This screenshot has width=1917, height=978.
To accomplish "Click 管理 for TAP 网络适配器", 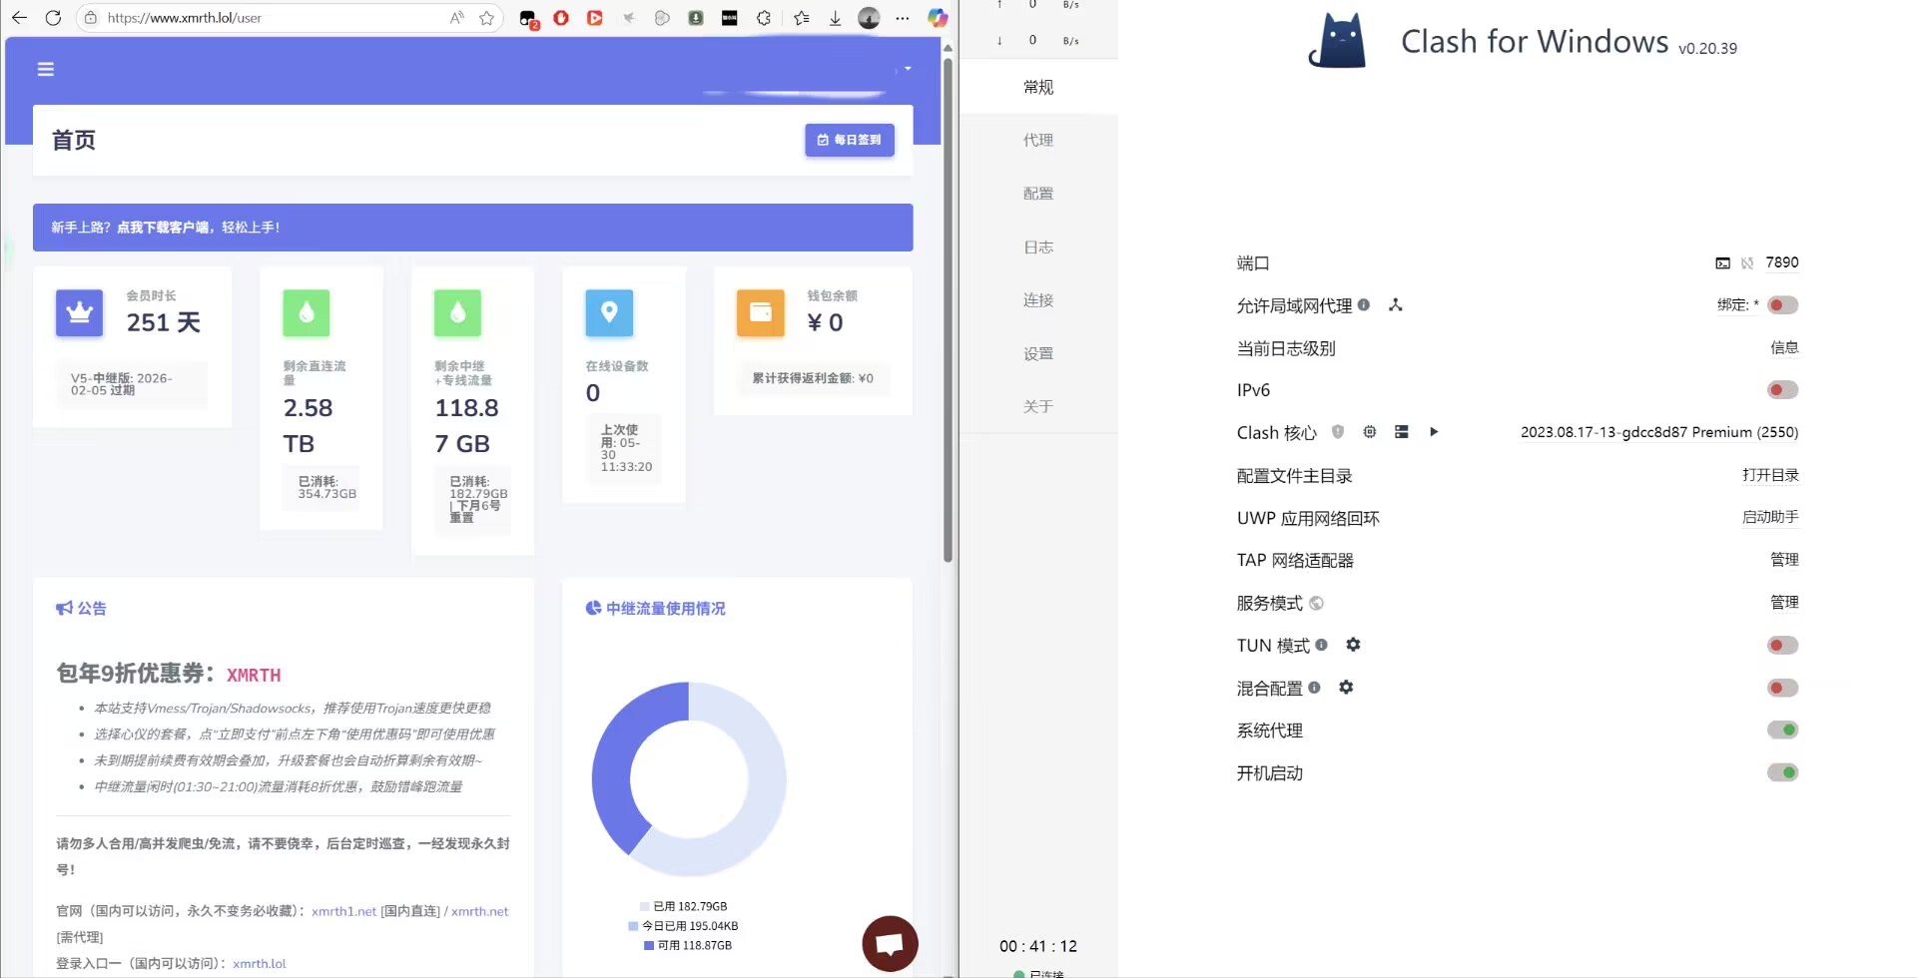I will click(x=1784, y=560).
